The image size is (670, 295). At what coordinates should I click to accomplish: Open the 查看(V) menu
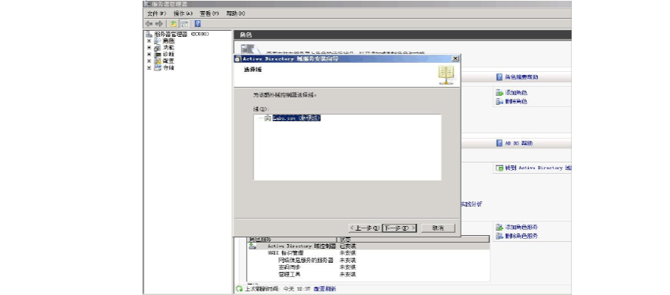[x=209, y=13]
